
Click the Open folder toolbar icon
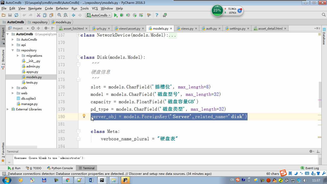click(4, 15)
